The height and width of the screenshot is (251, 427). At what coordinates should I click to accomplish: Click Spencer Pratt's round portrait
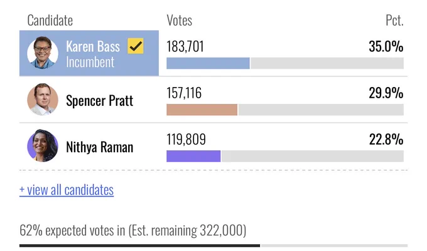pos(43,100)
